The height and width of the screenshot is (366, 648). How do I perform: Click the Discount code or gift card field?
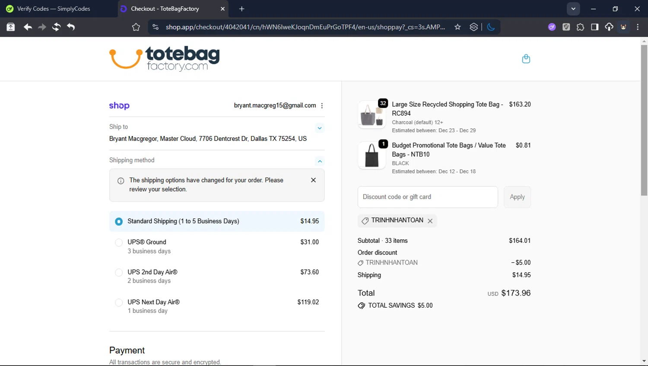click(x=428, y=197)
